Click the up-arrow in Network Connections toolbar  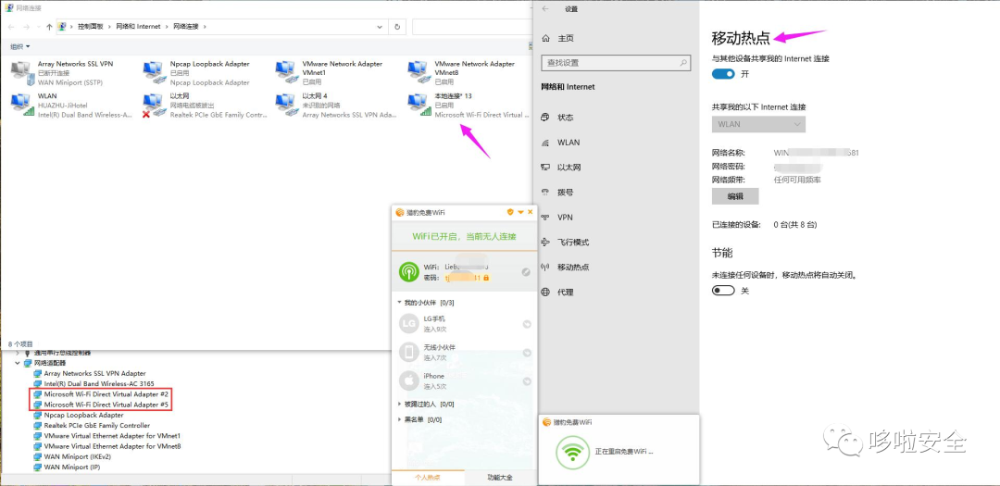pyautogui.click(x=49, y=27)
